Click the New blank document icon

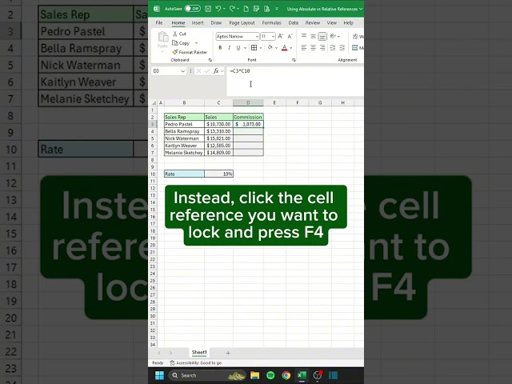(246, 9)
